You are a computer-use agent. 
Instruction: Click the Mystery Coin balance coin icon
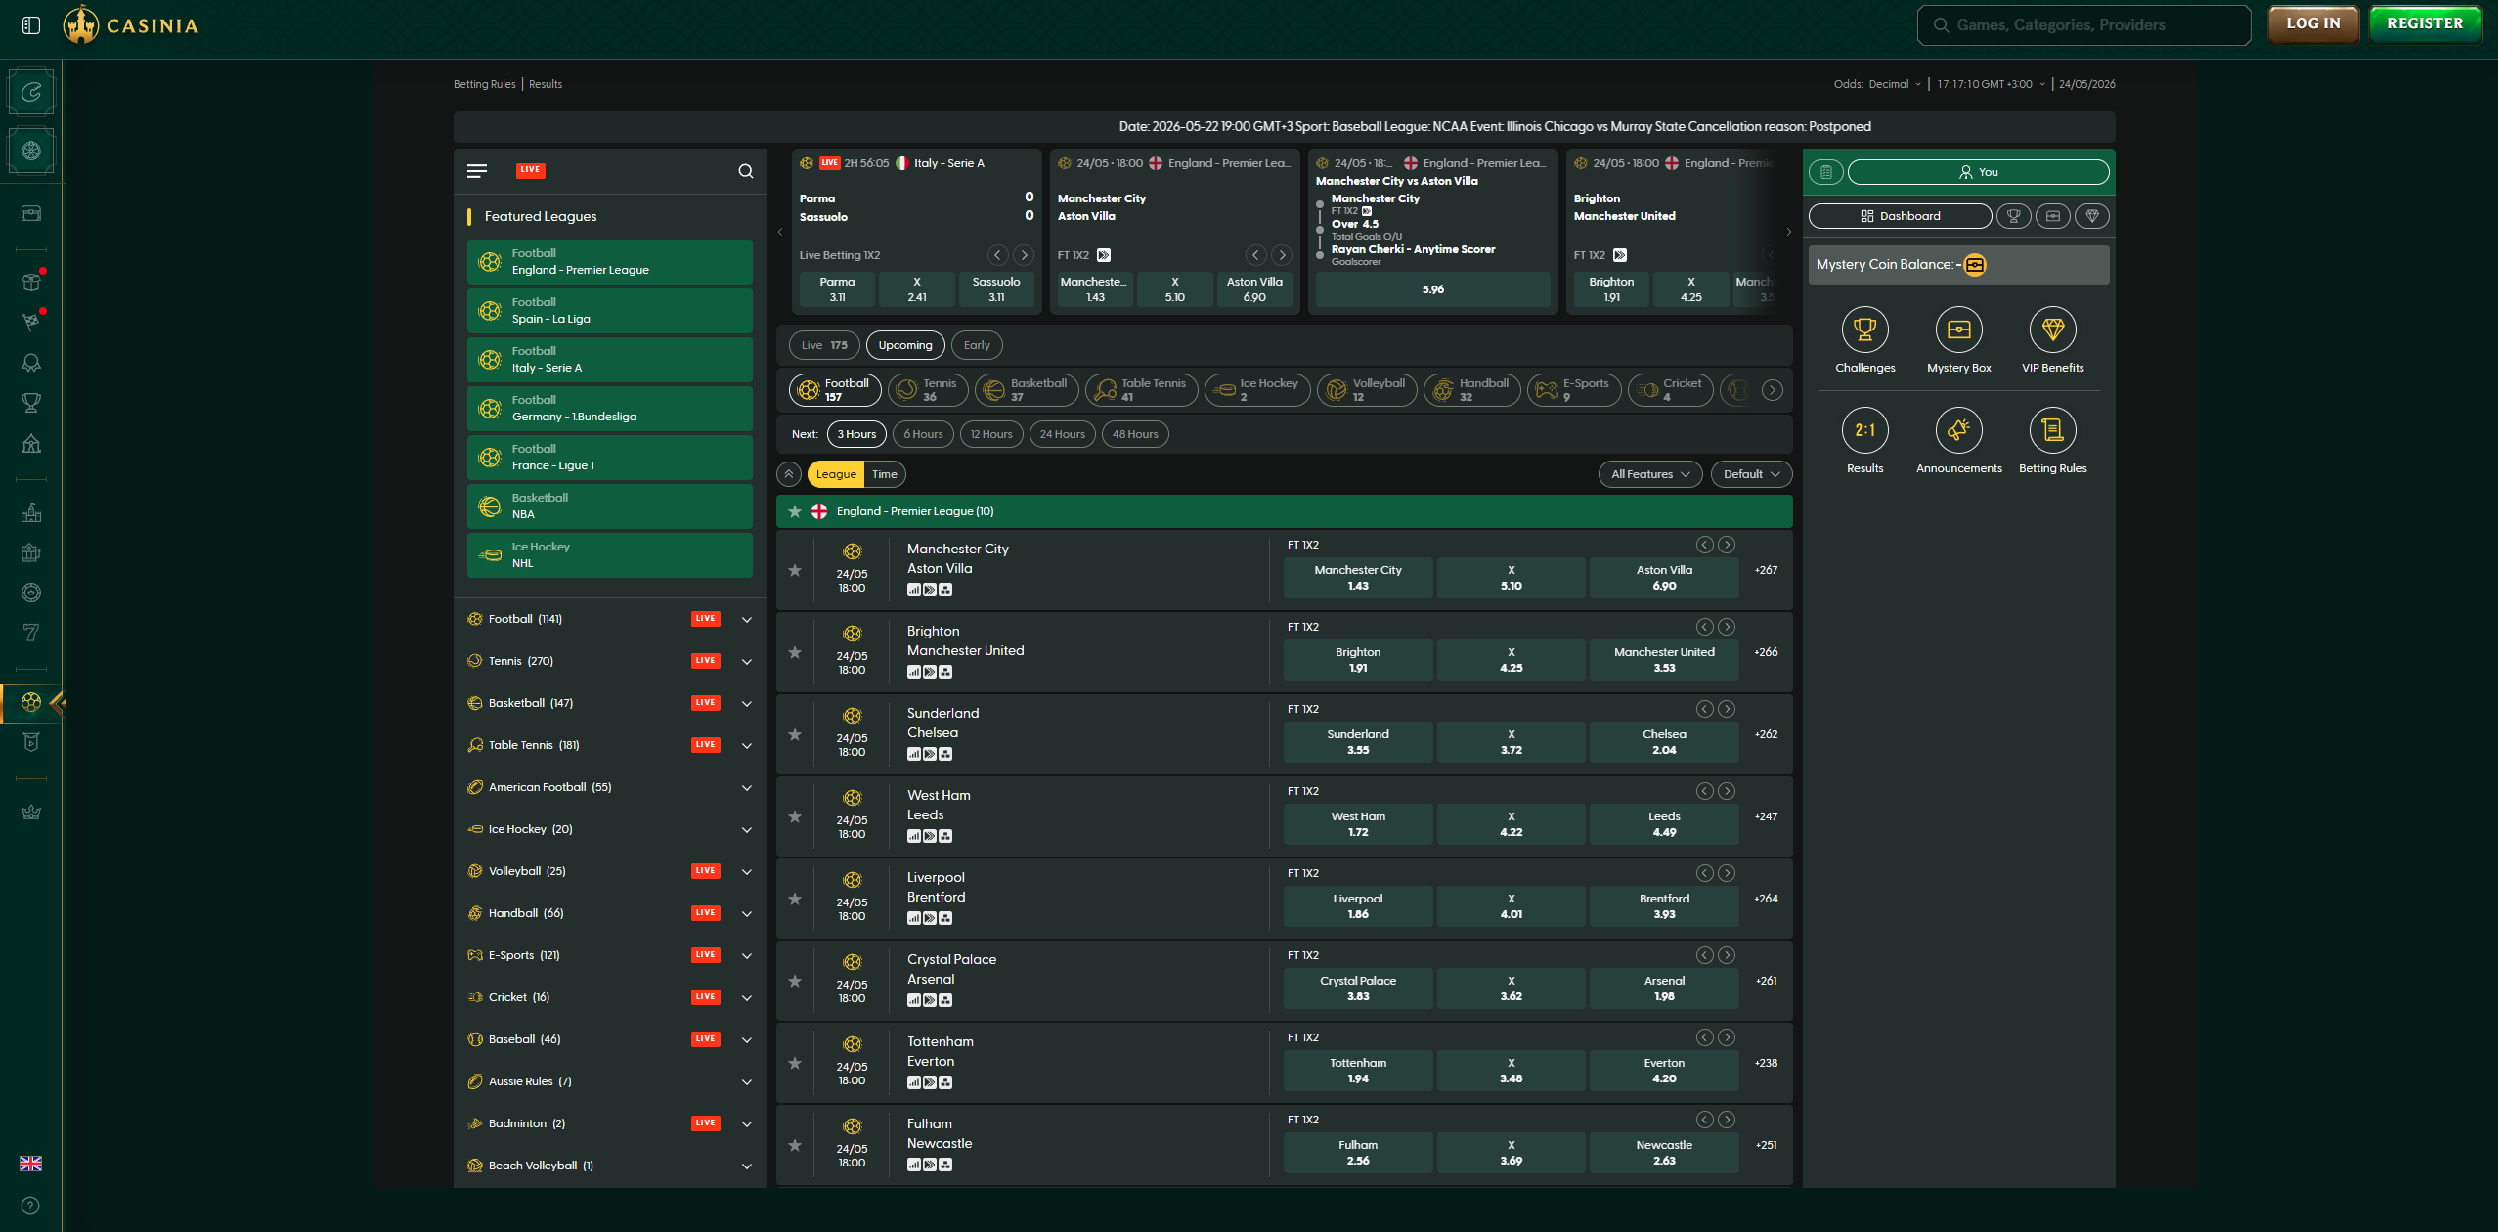pyautogui.click(x=1975, y=265)
